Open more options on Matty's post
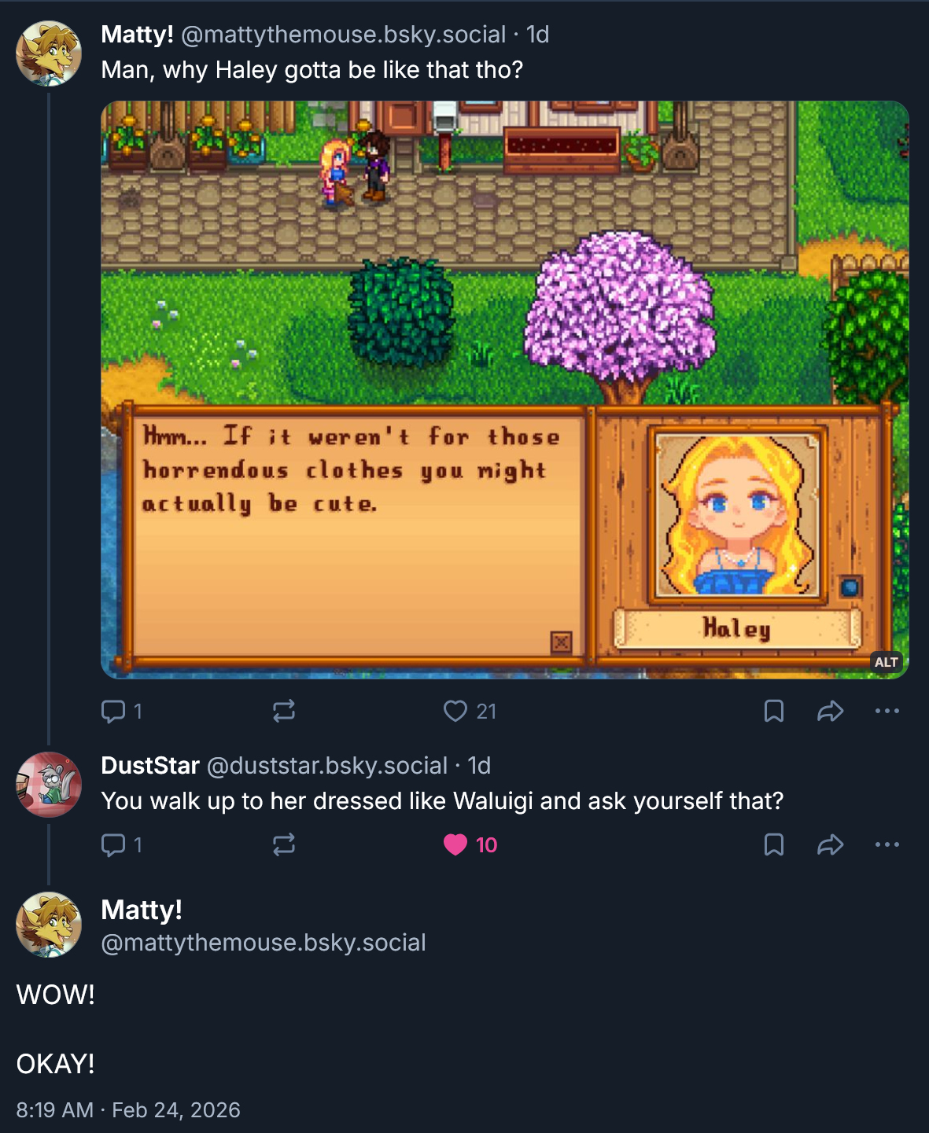929x1133 pixels. tap(887, 712)
